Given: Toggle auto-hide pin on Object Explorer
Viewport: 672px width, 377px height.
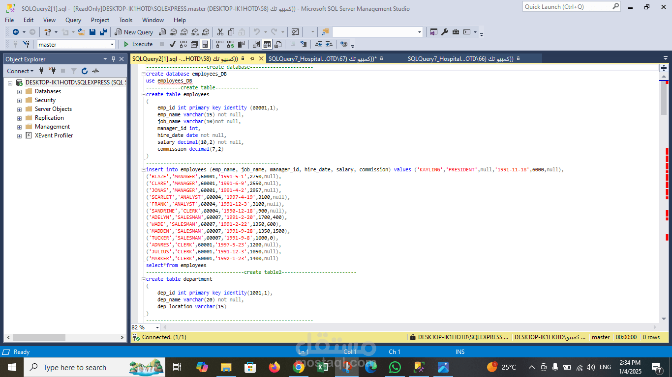Looking at the screenshot, I should click(114, 59).
